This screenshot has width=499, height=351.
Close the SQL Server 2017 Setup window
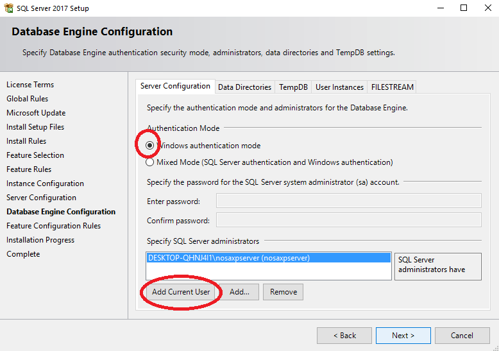[488, 8]
